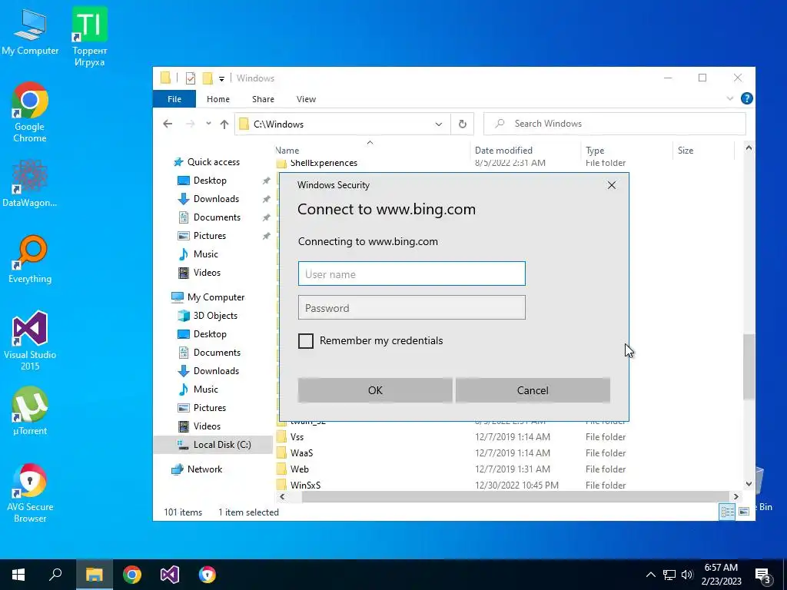Open the File menu tab
This screenshot has height=590, width=787.
pyautogui.click(x=174, y=99)
